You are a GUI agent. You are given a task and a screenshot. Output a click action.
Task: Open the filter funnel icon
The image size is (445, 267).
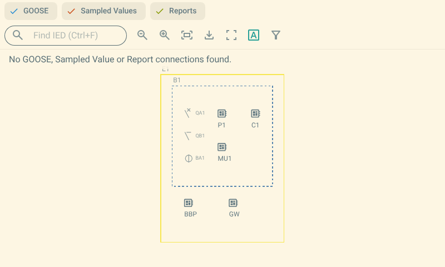click(x=276, y=35)
